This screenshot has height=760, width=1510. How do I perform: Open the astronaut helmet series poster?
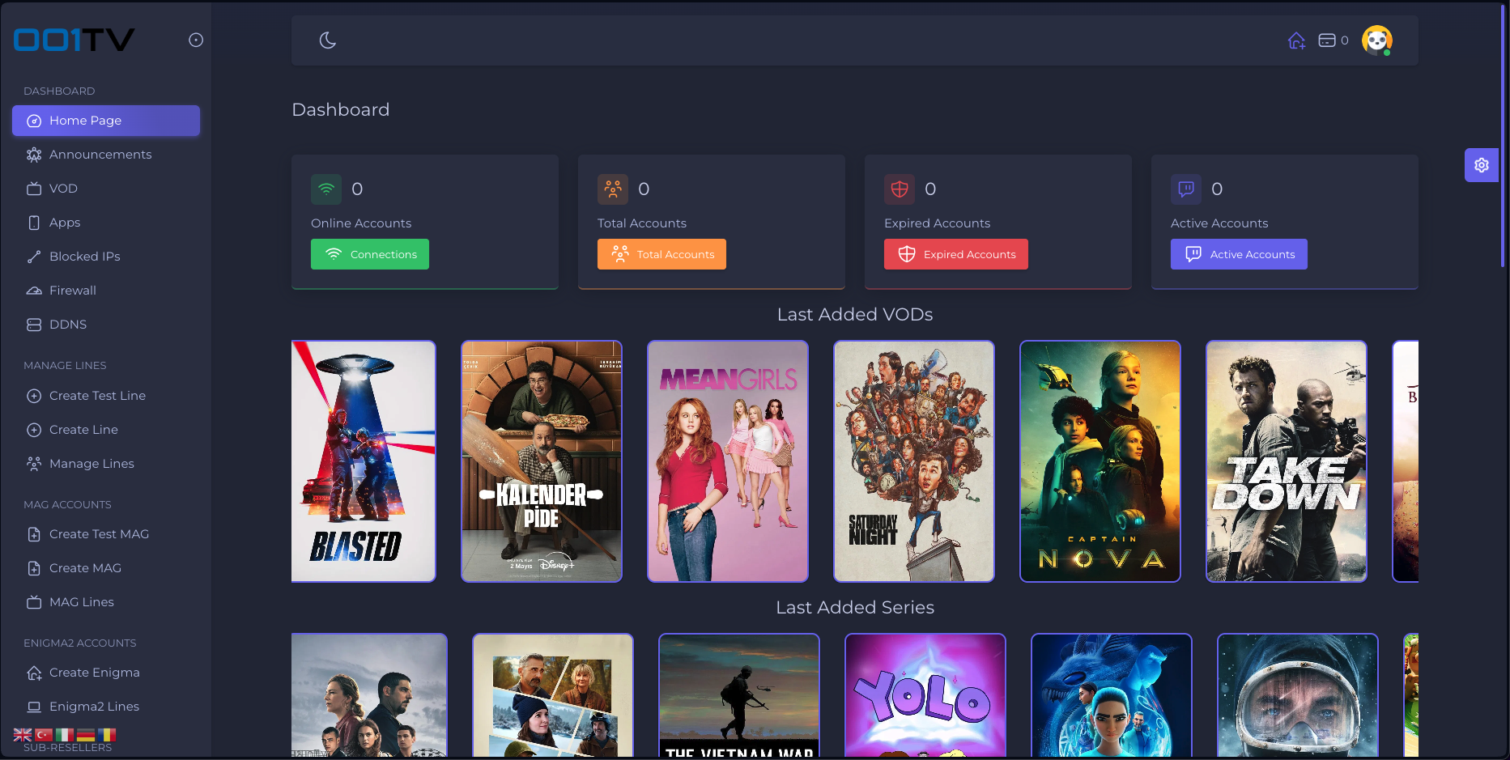pos(1298,696)
